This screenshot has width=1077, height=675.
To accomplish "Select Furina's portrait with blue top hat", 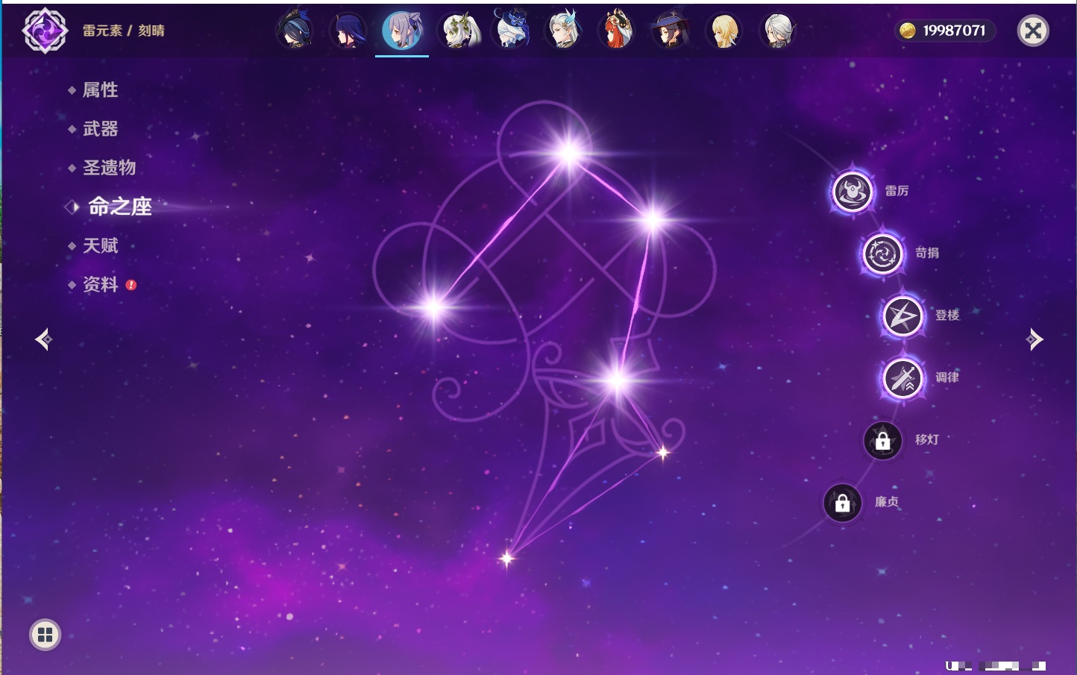I will coord(512,31).
